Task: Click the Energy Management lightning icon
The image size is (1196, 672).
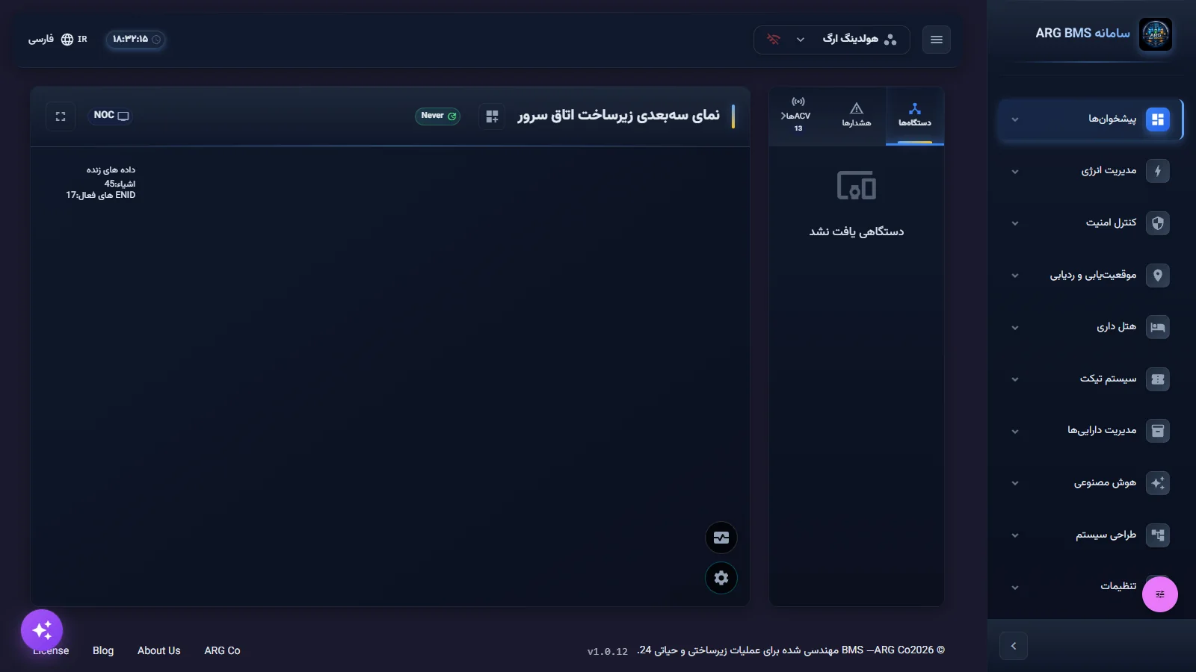Action: click(1157, 171)
